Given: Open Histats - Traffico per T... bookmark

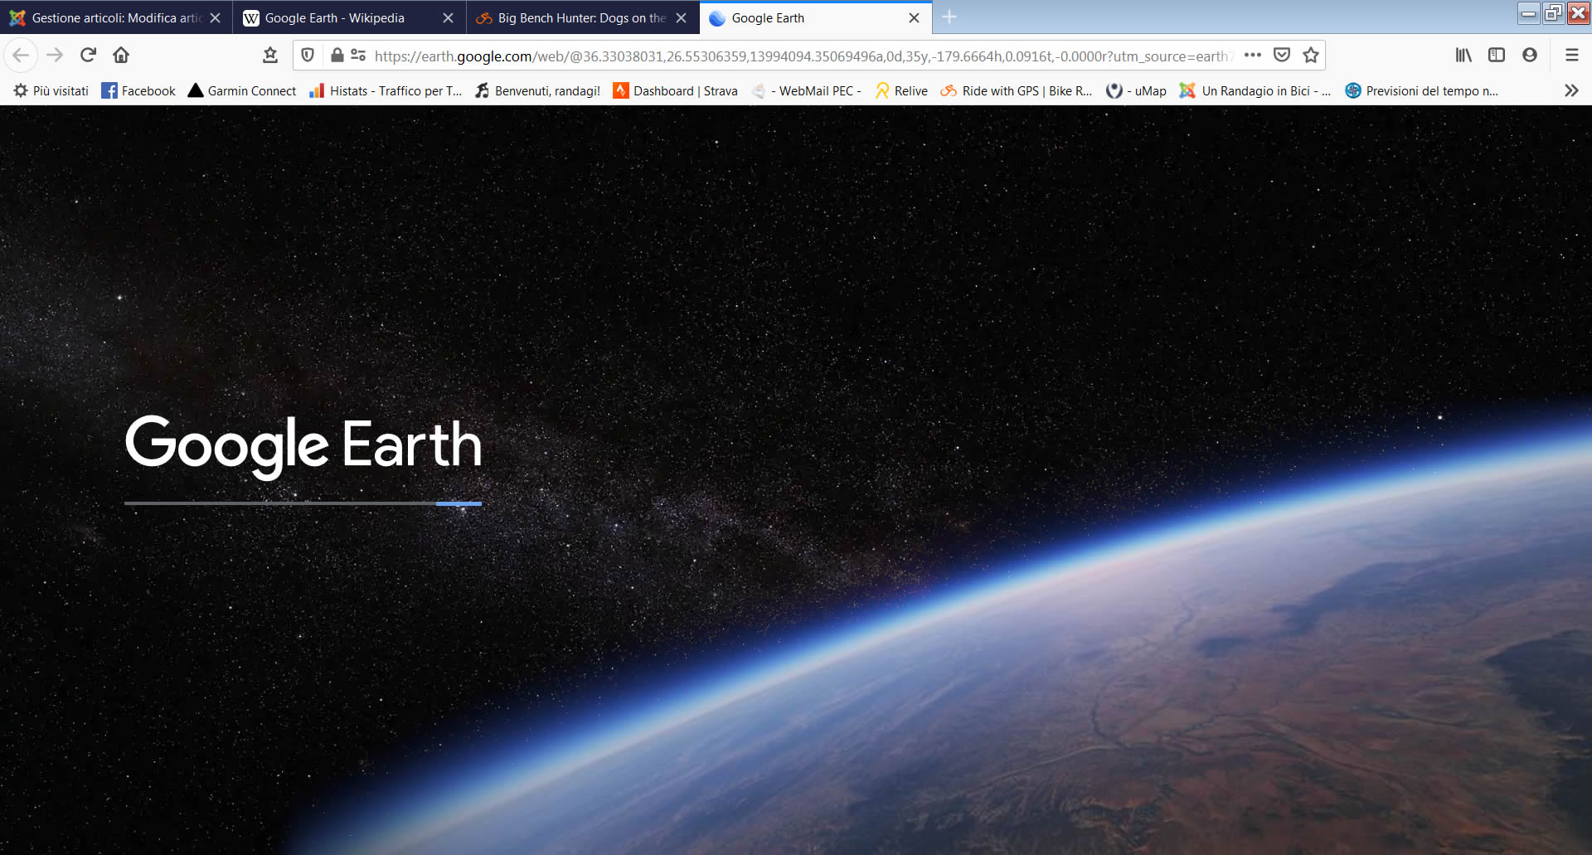Looking at the screenshot, I should coord(386,90).
